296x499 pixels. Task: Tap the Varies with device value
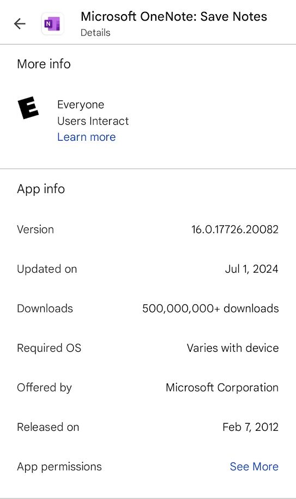pyautogui.click(x=233, y=348)
